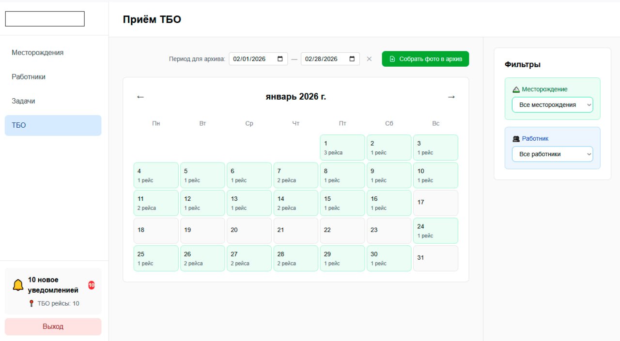Image resolution: width=620 pixels, height=341 pixels.
Task: Click calendar day 8
Action: coord(342,175)
